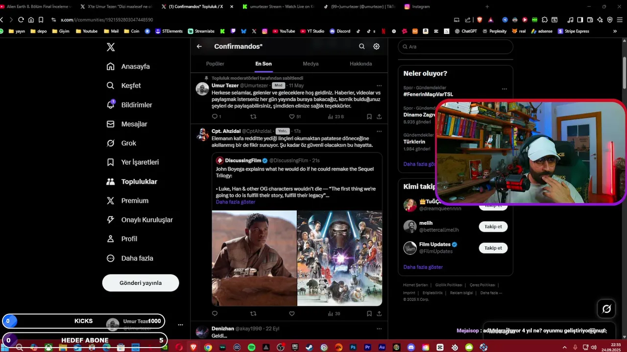Switch to the Medya tab
Image resolution: width=627 pixels, height=352 pixels.
(311, 64)
